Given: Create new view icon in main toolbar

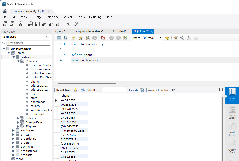Looking at the screenshot, I should pos(44,24).
